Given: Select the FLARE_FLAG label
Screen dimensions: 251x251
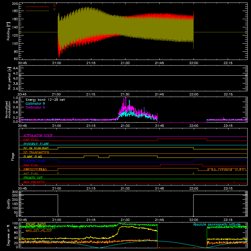Looking at the screenshot, I should click(33, 157).
